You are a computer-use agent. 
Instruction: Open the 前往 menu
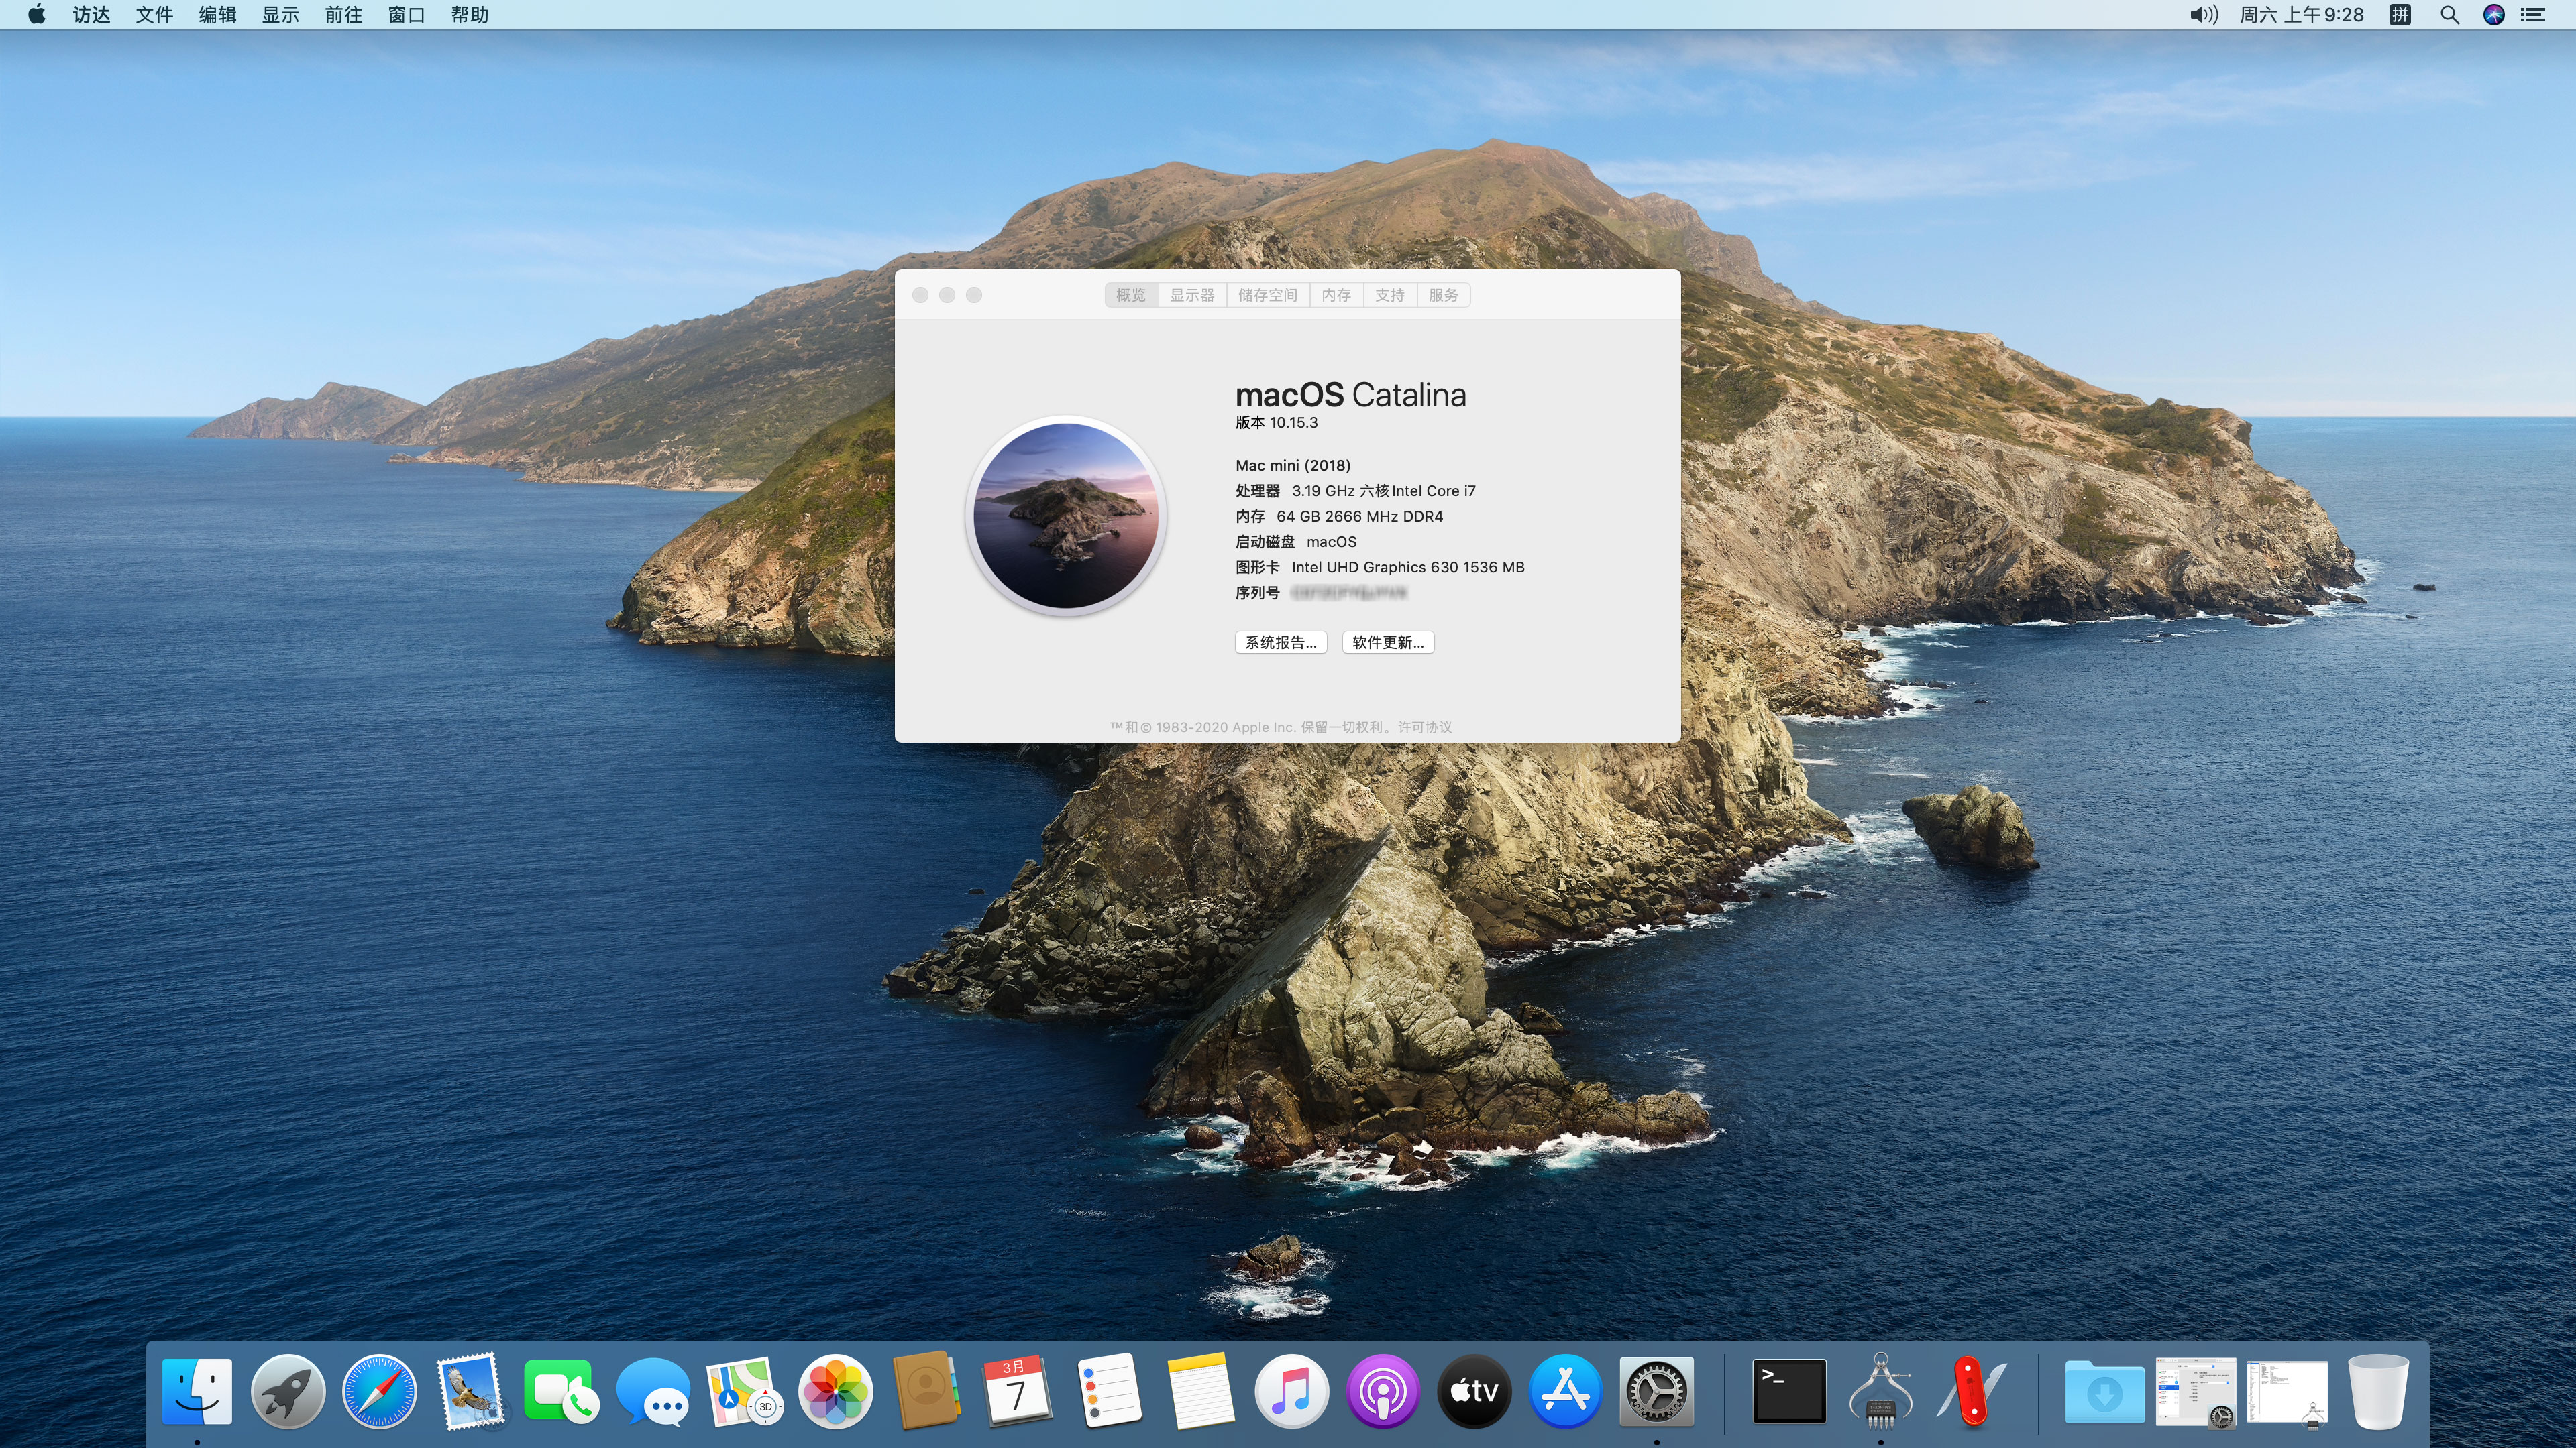tap(343, 15)
